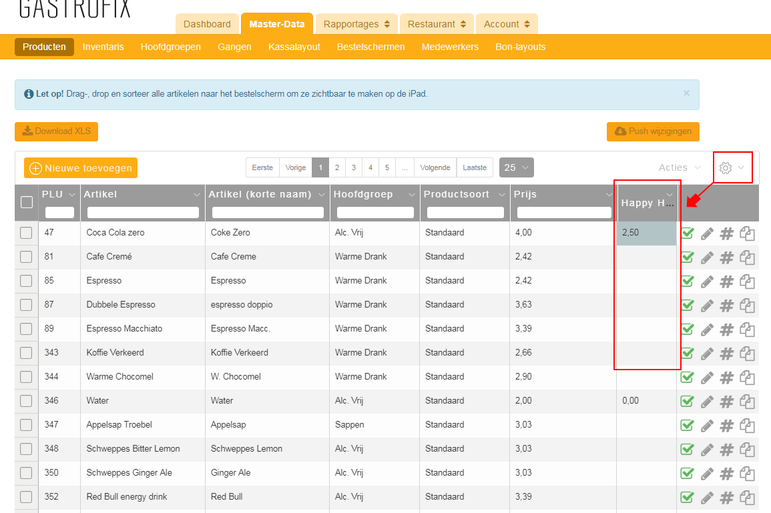This screenshot has width=771, height=513.
Task: Select checkbox for Dubbele Espresso row
Action: click(x=26, y=305)
